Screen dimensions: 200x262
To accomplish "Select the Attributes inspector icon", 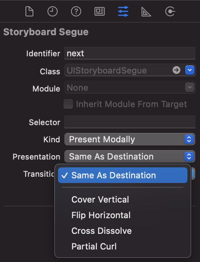I will (123, 11).
